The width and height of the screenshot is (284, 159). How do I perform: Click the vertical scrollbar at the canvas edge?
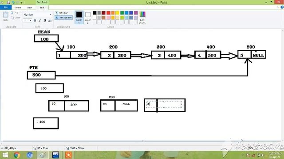[283, 86]
